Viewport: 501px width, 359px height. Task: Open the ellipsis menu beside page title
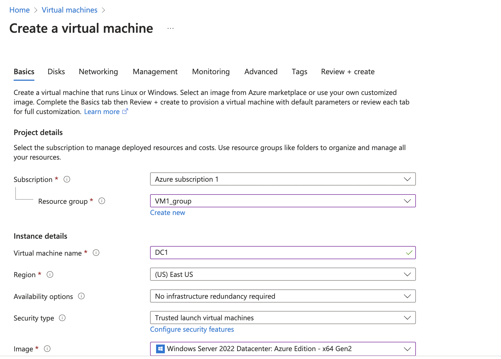coord(170,28)
